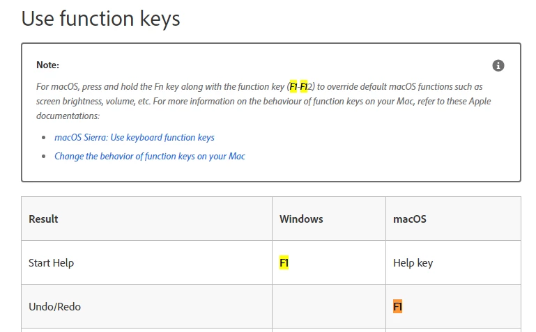Click the Help key table cell
Screen dimensions: 536x332
pos(453,262)
